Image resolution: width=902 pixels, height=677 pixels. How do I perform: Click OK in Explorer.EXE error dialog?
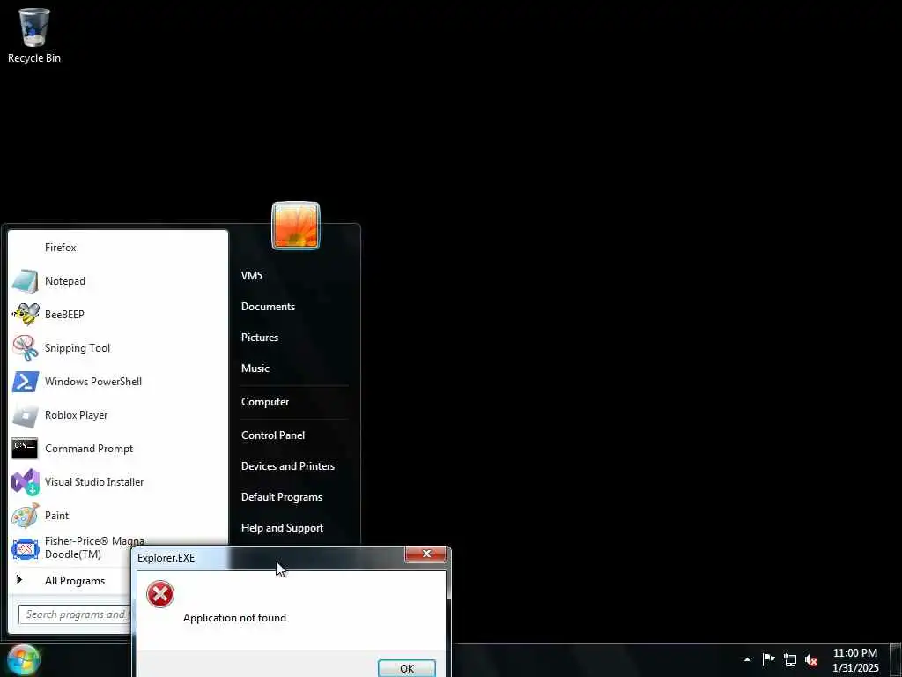pos(407,668)
